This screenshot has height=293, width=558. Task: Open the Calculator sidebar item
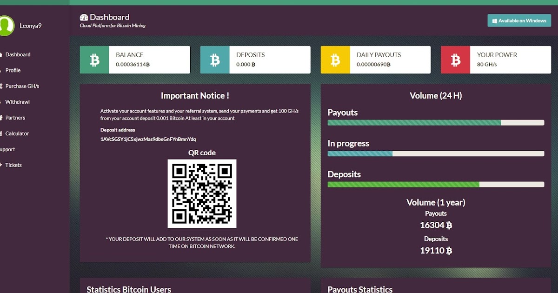point(17,133)
